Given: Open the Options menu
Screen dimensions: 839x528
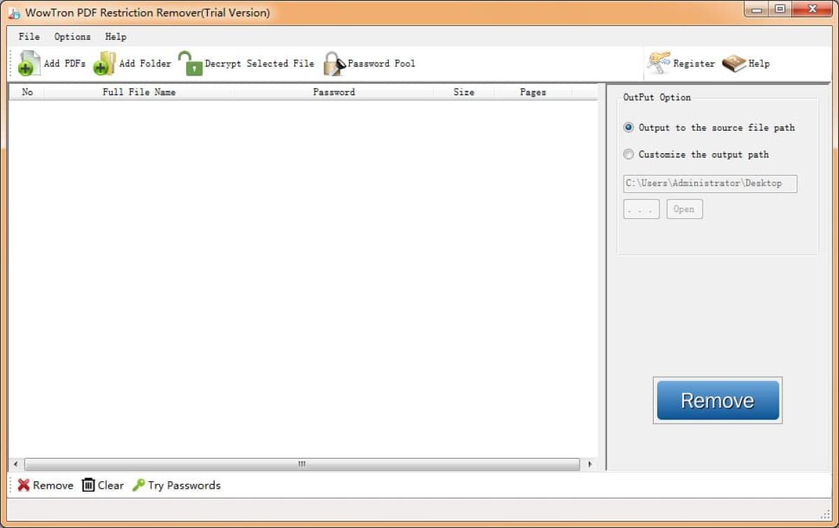Looking at the screenshot, I should pos(72,36).
